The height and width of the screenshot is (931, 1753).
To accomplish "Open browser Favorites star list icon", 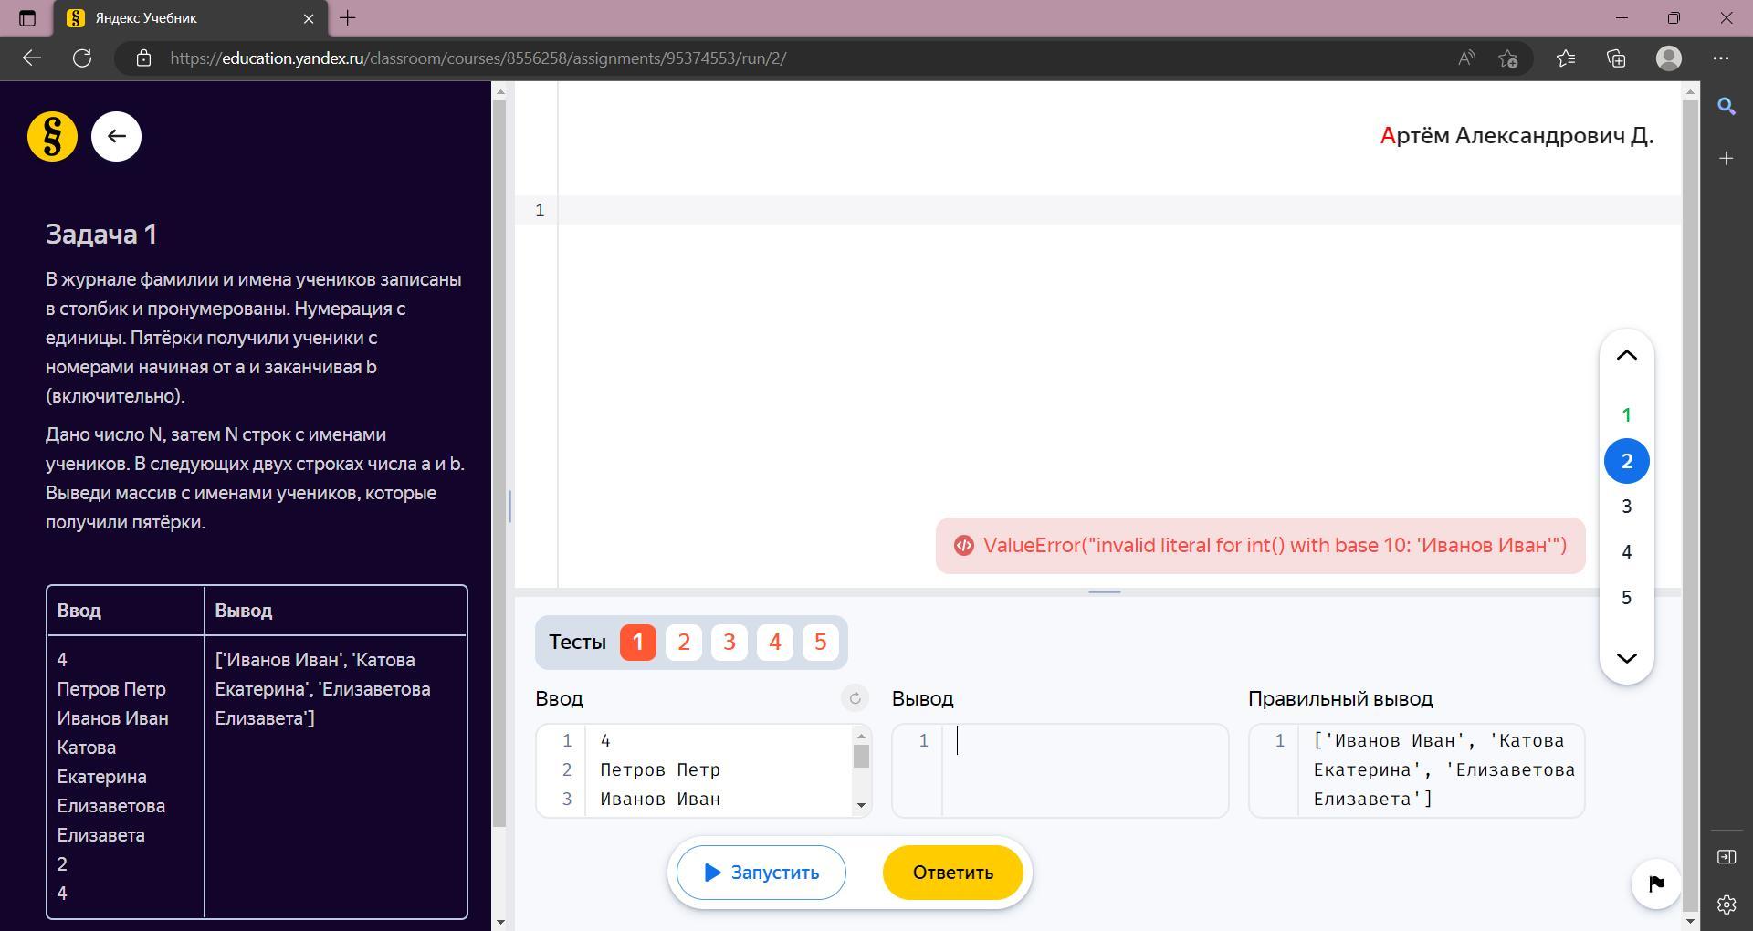I will tap(1566, 58).
